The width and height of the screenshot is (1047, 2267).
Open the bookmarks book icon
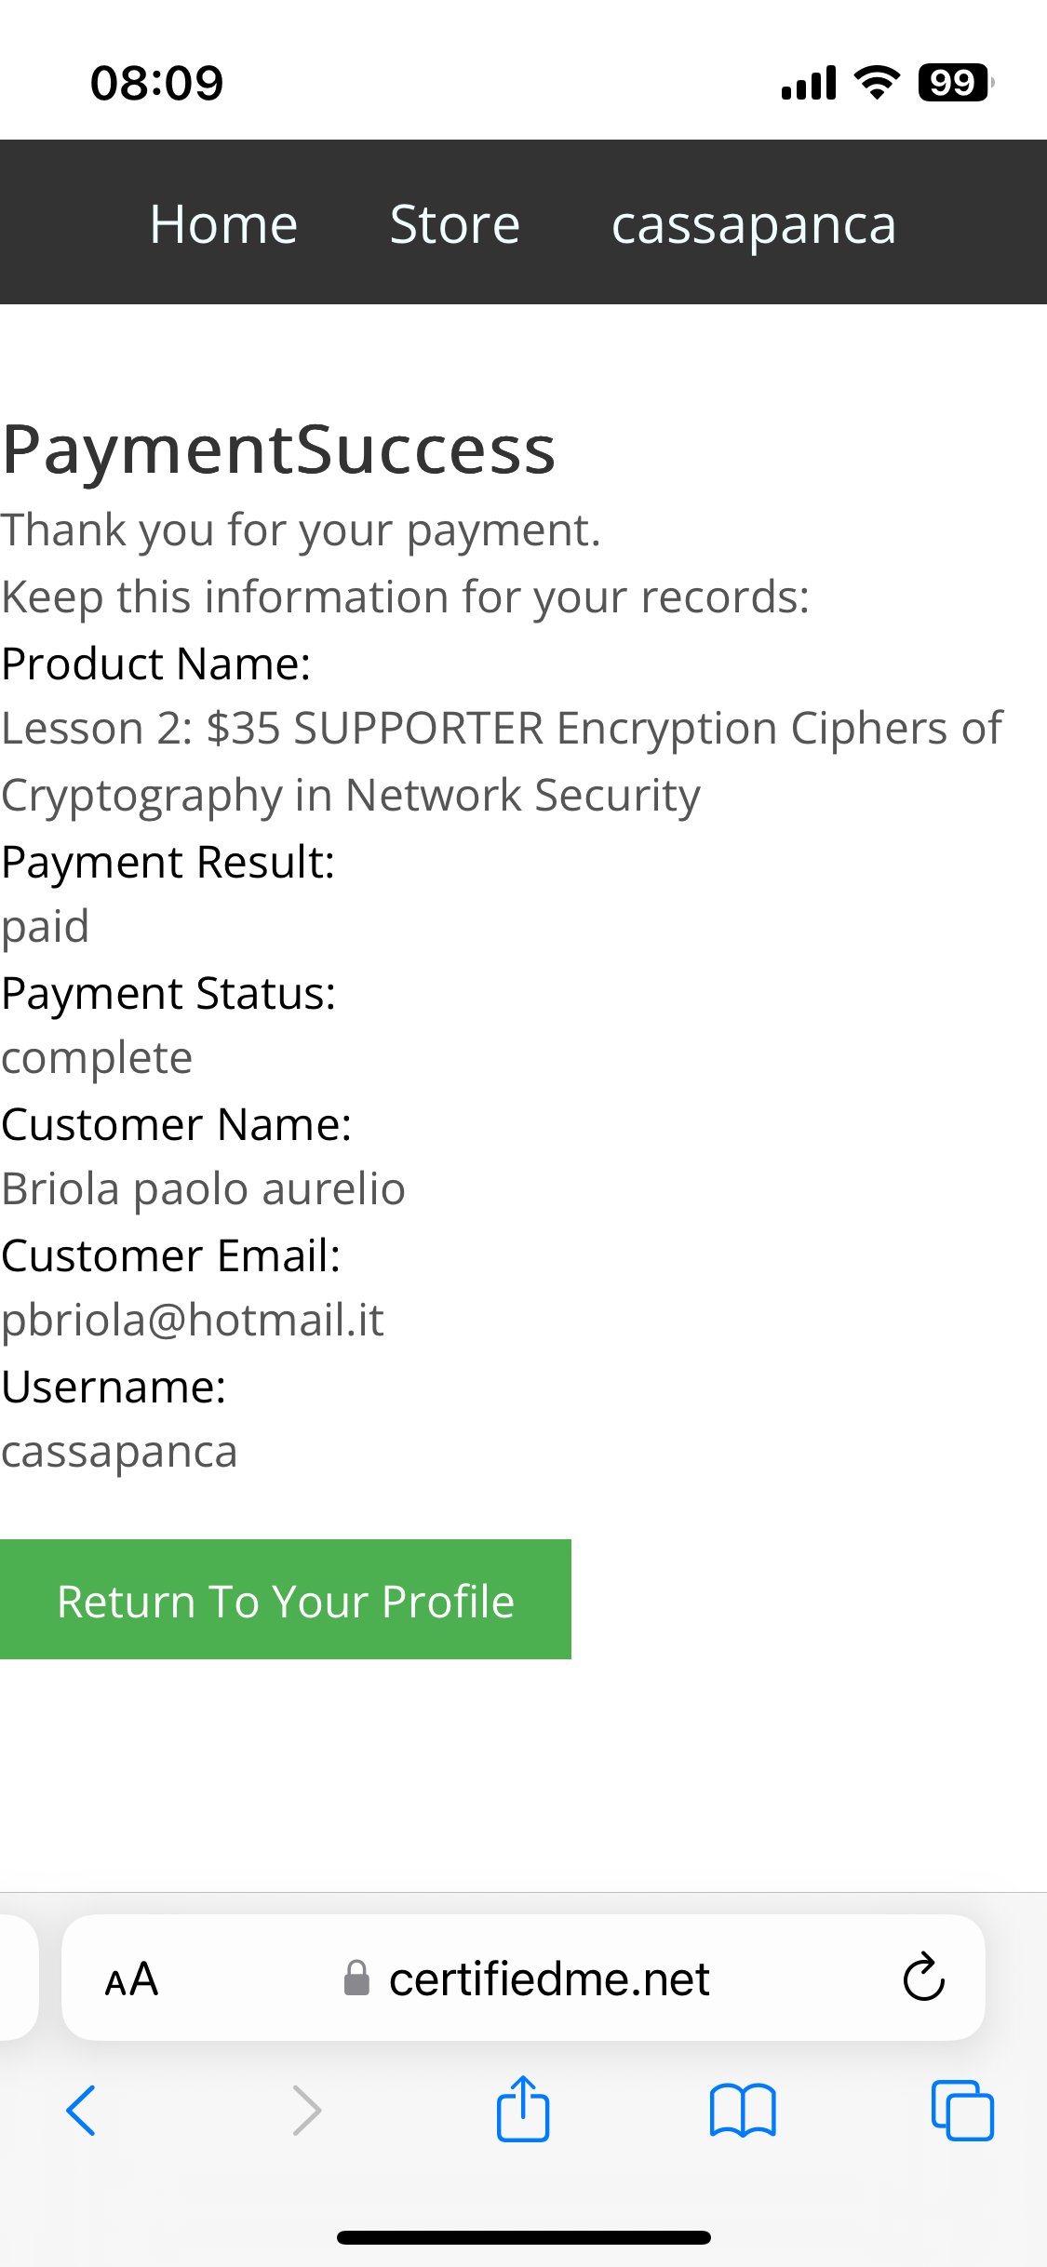(x=743, y=2110)
